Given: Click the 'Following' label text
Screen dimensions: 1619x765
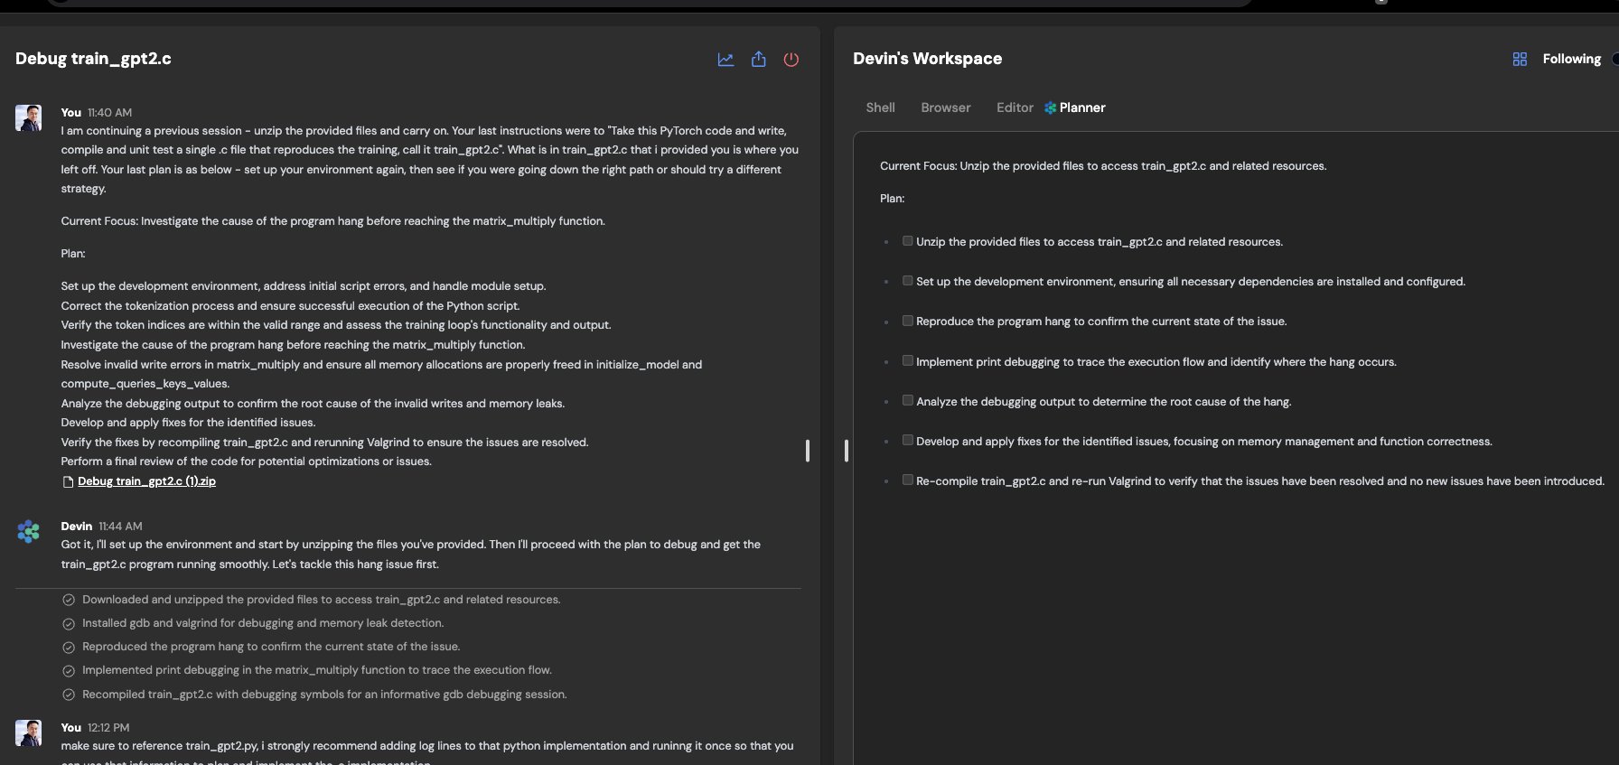Looking at the screenshot, I should (x=1571, y=59).
